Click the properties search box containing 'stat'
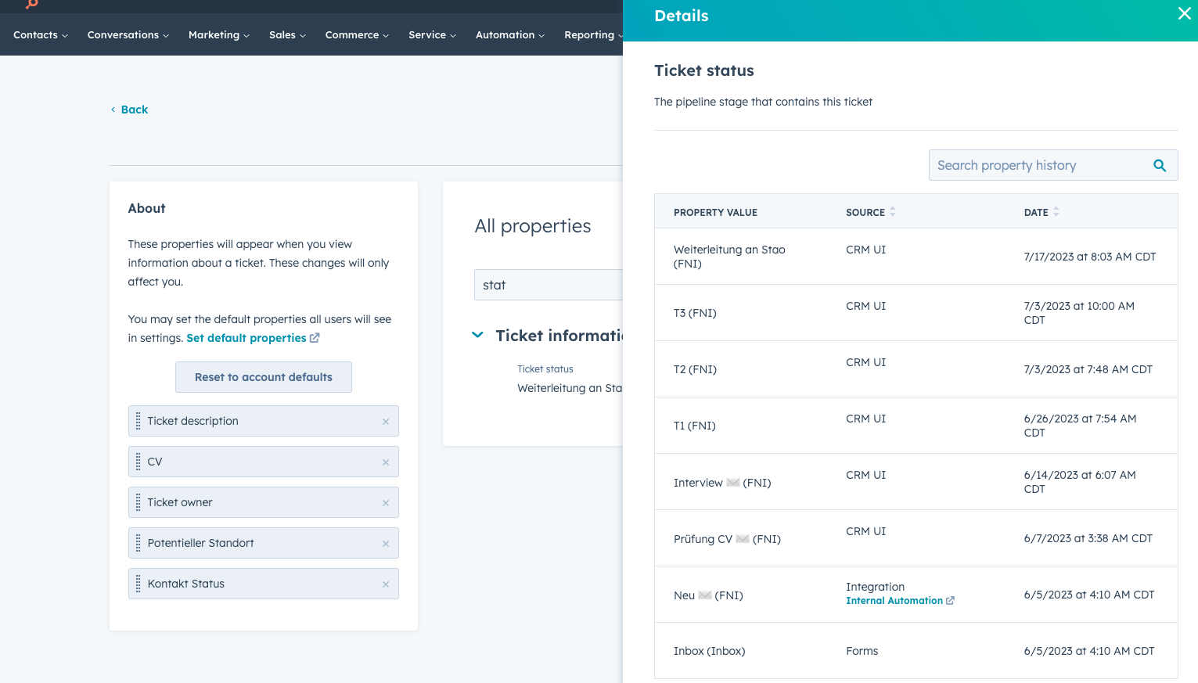This screenshot has height=683, width=1198. click(548, 285)
